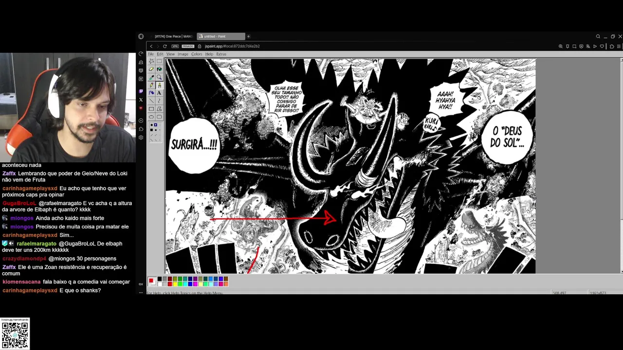Pick the magenta color swatch
Viewport: 623px width, 350px height.
195,284
